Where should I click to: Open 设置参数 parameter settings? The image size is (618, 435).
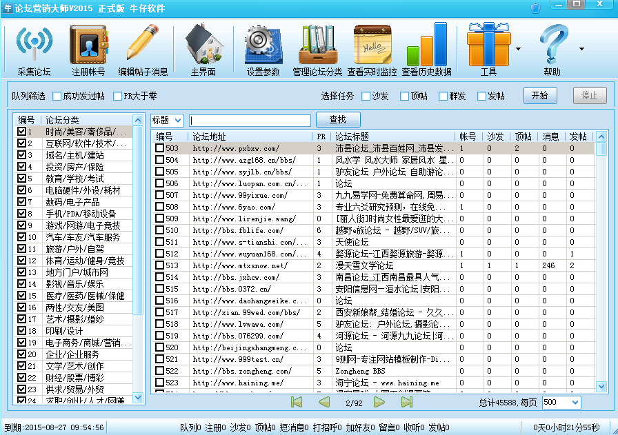tap(262, 48)
